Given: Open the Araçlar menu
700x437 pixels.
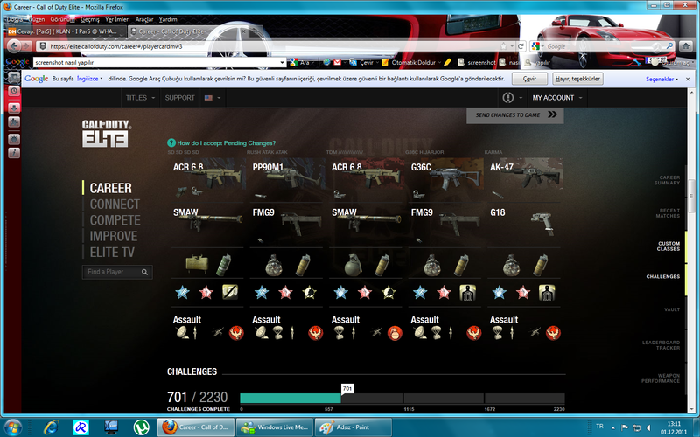Looking at the screenshot, I should 144,19.
